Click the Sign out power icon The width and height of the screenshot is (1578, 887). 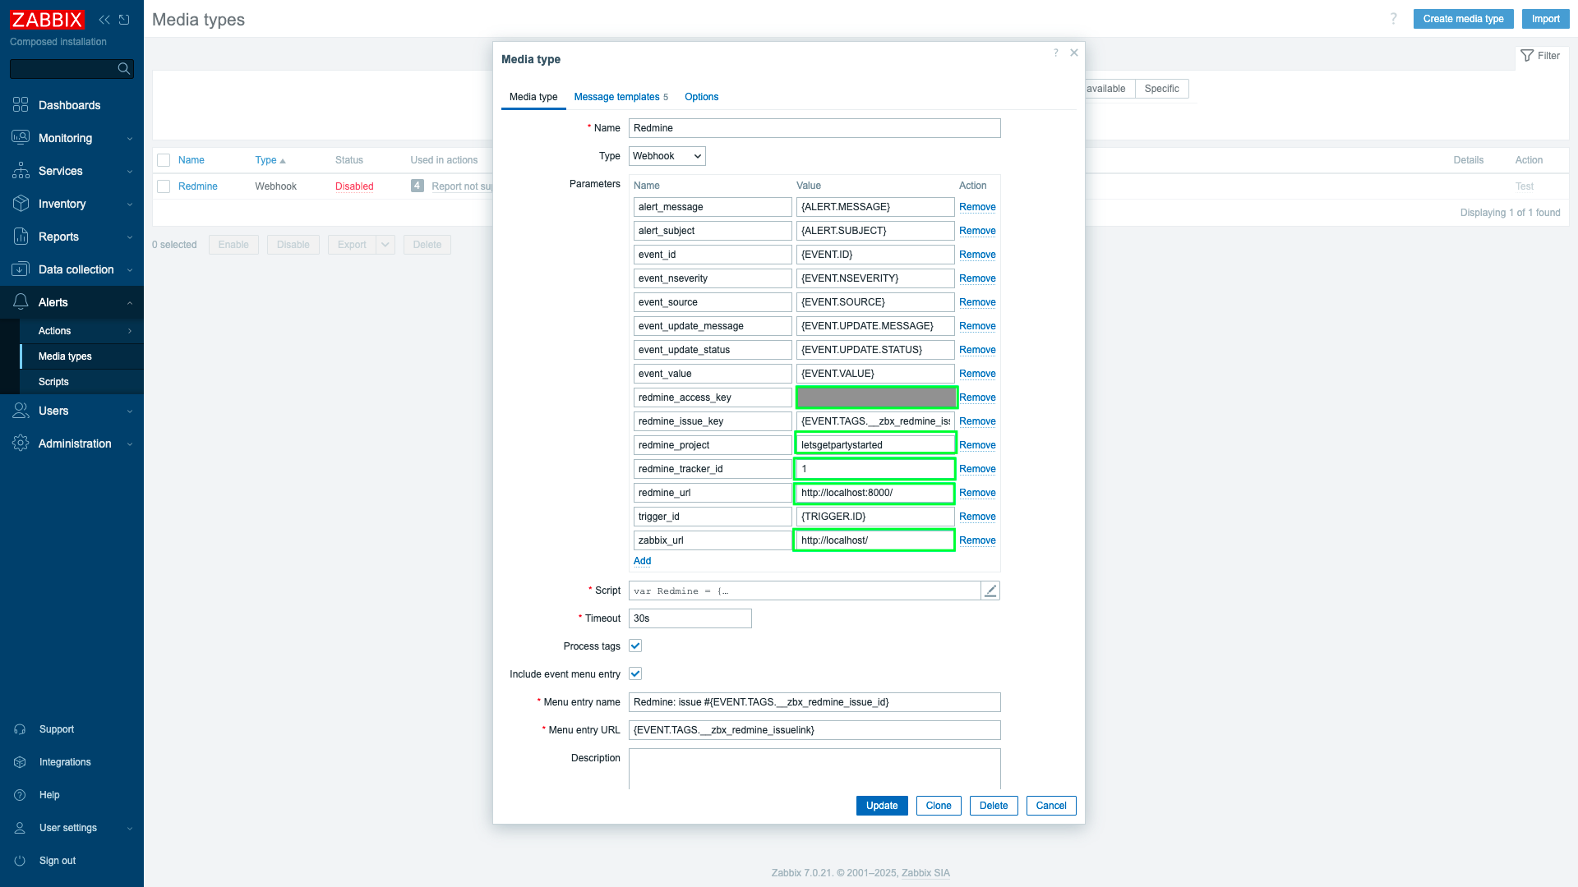(21, 861)
